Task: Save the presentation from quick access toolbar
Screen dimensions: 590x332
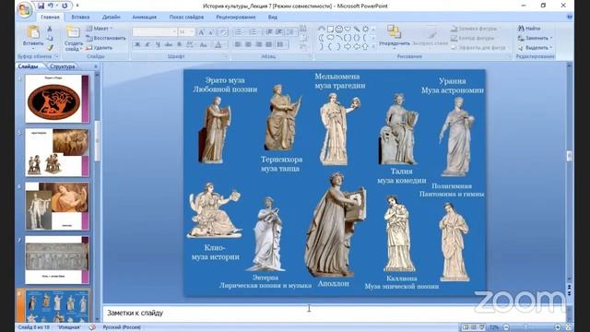Action: [41, 6]
